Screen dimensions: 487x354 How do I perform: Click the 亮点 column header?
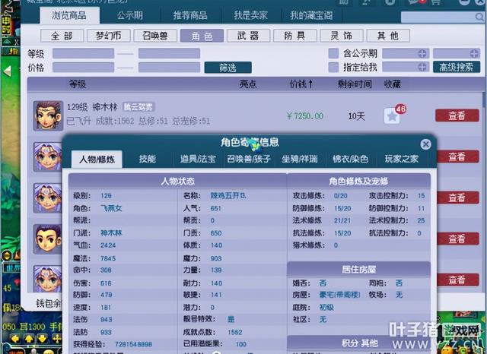point(248,84)
